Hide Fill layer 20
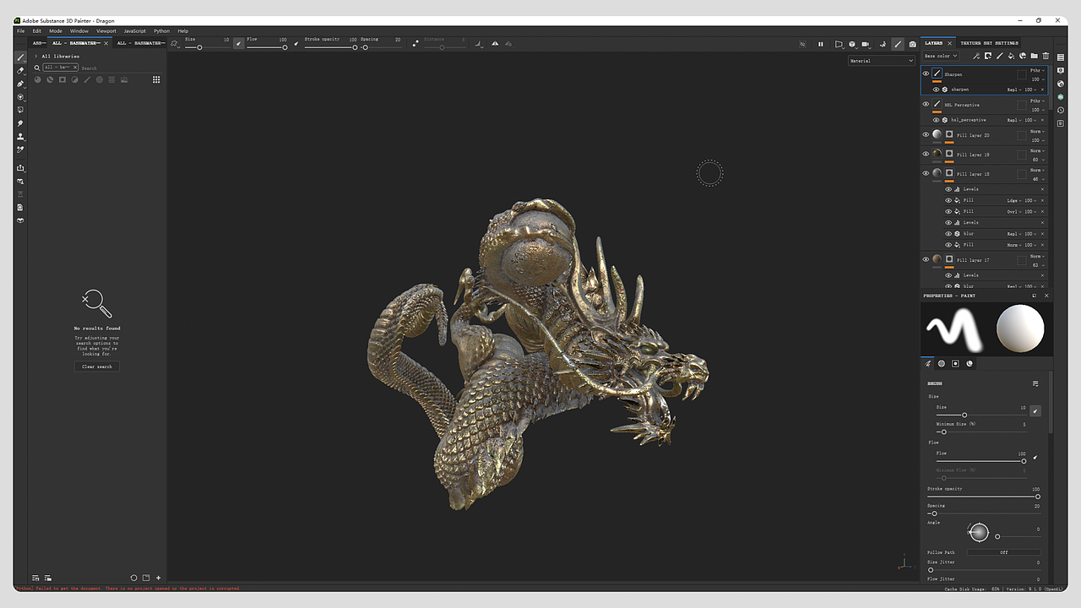Image resolution: width=1081 pixels, height=608 pixels. point(926,135)
